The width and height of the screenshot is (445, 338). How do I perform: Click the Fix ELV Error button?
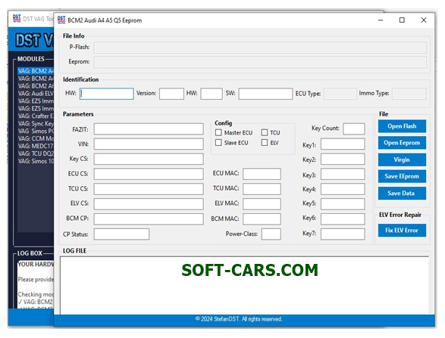click(x=402, y=231)
